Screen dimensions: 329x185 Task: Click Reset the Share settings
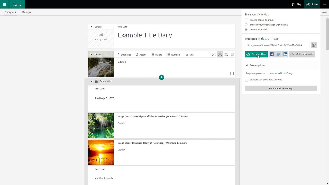281,88
